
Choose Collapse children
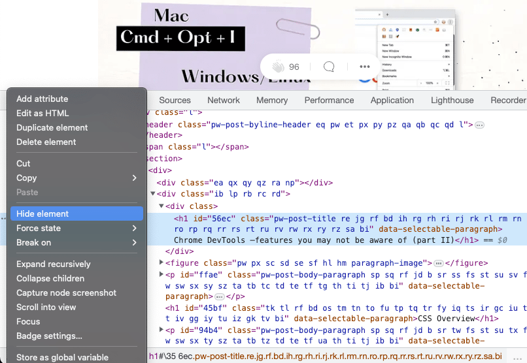click(x=50, y=279)
